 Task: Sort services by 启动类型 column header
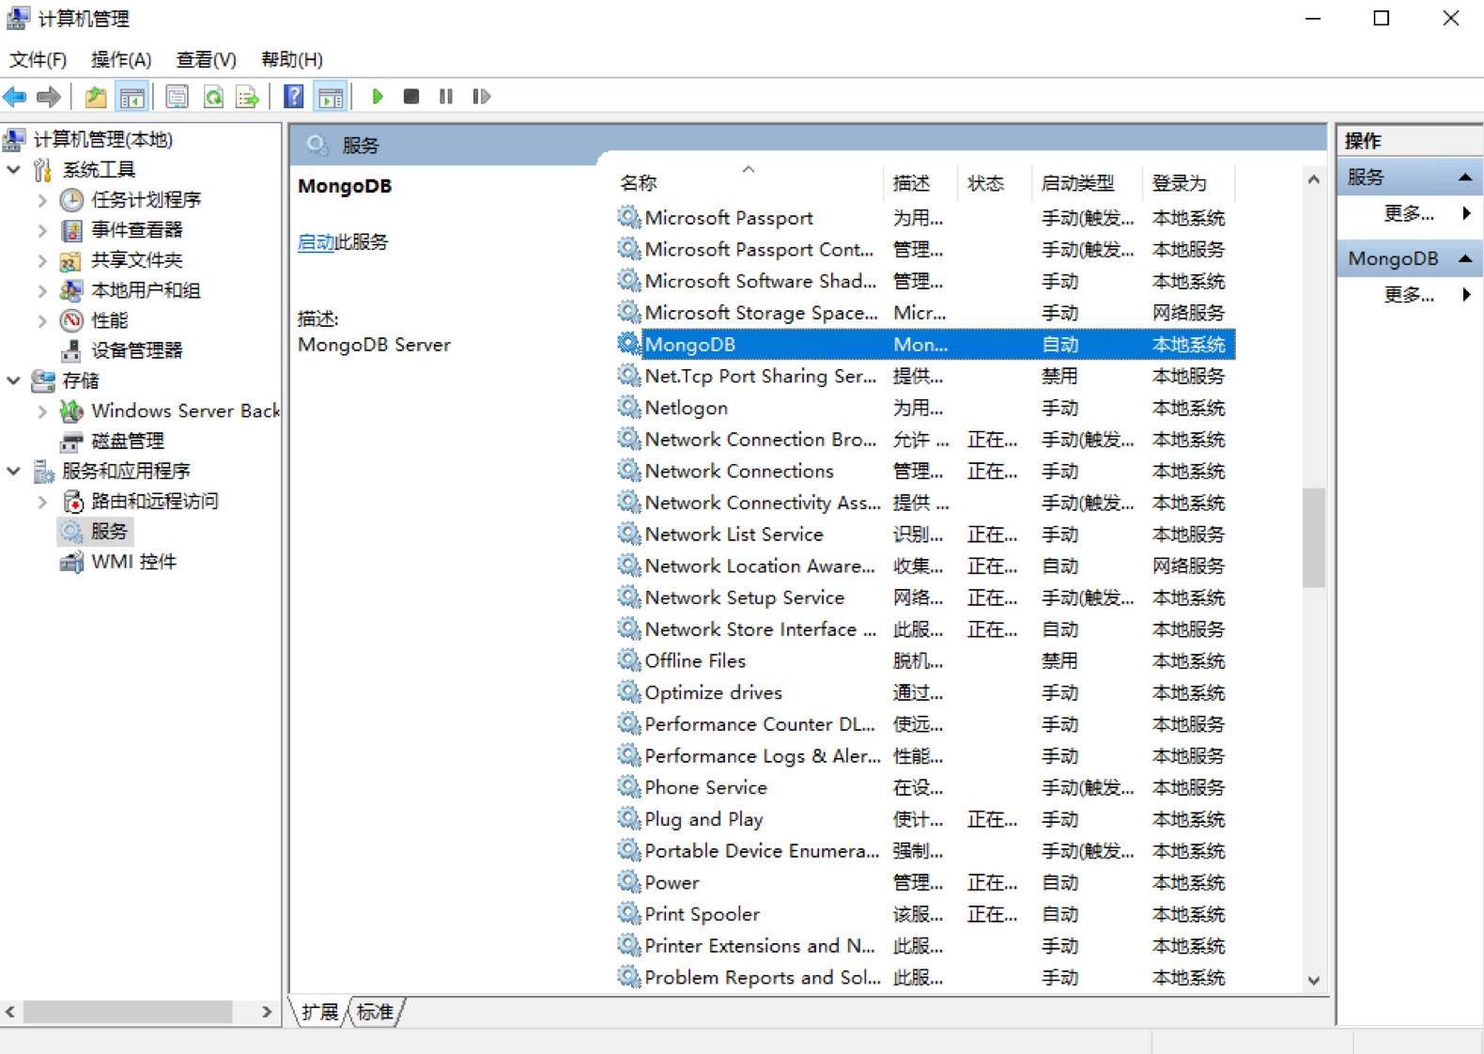[x=1086, y=182]
